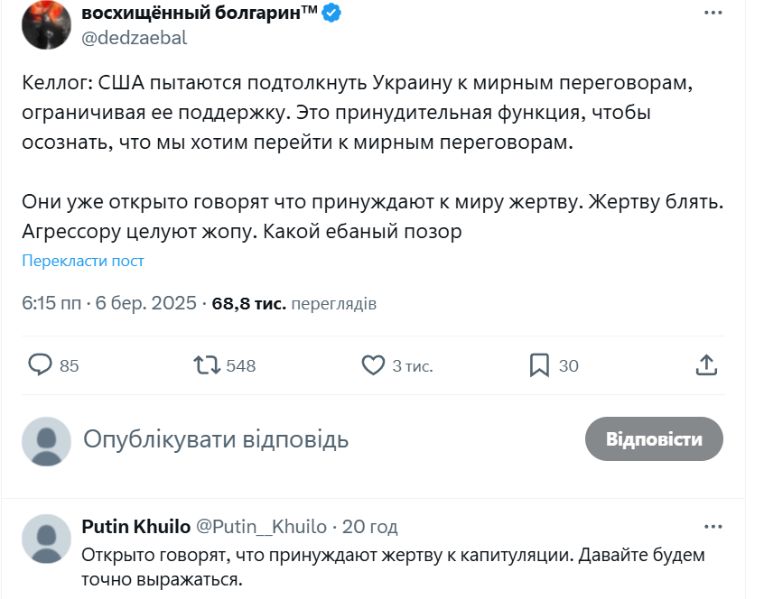This screenshot has height=599, width=764.
Task: Click the 'Putin Khuilo' display name
Action: tap(135, 526)
